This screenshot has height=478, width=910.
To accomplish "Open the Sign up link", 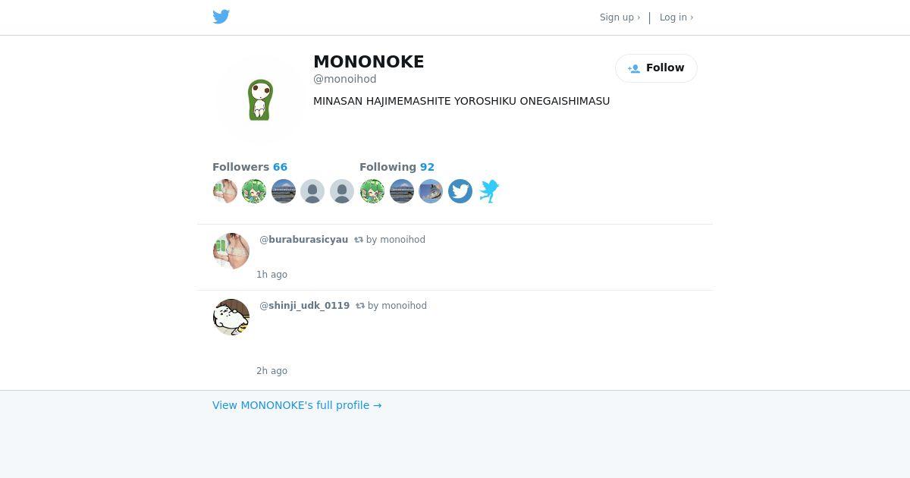I will click(620, 17).
